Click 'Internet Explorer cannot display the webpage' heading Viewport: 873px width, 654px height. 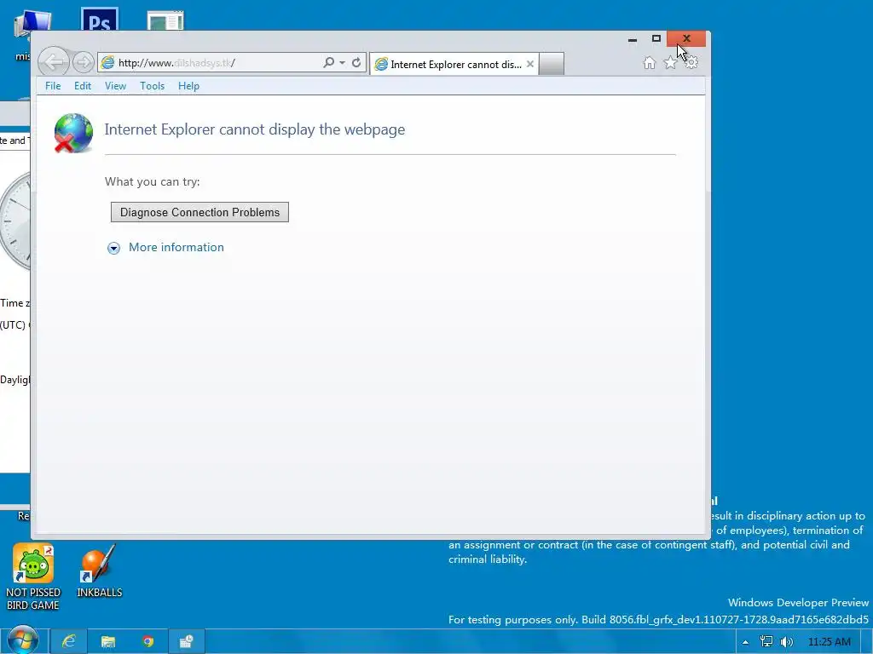click(x=255, y=129)
